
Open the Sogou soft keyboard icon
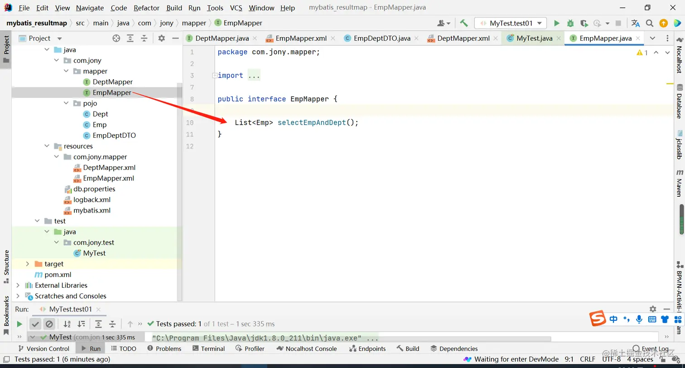click(652, 319)
